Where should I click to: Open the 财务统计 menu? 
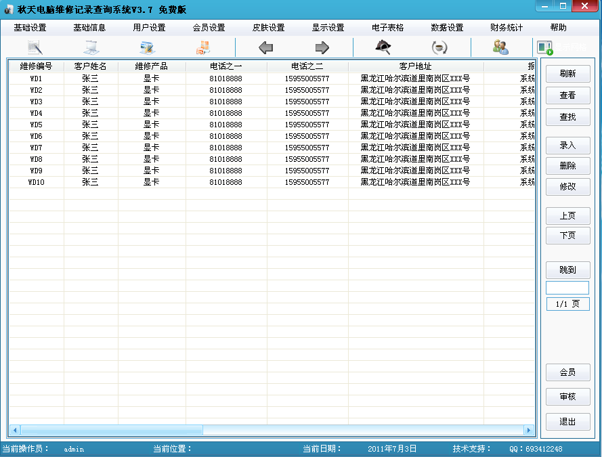[507, 28]
